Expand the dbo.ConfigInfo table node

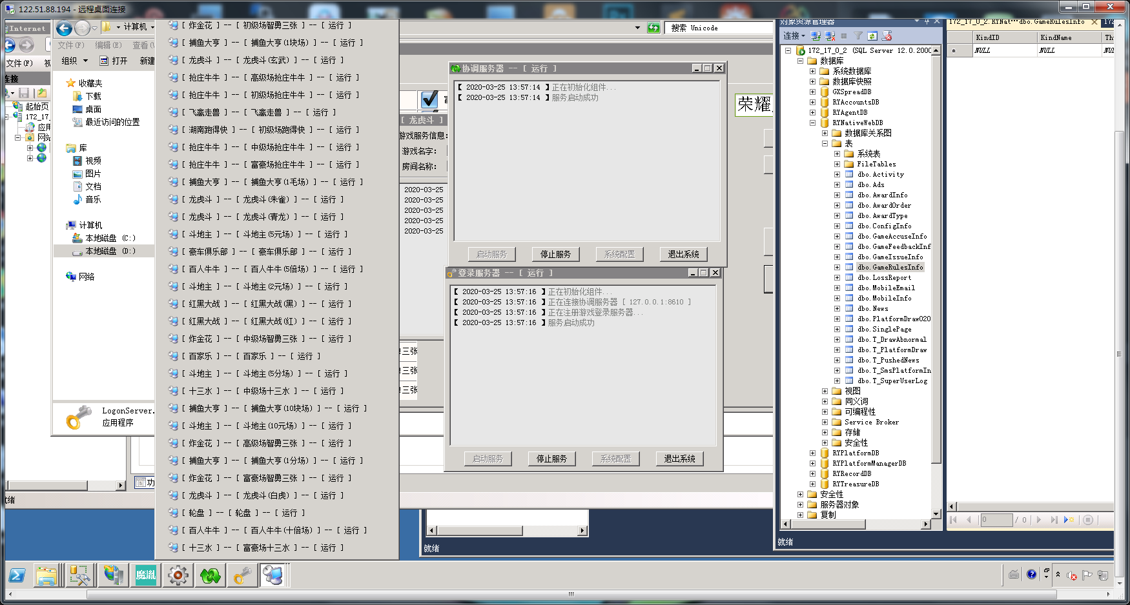pyautogui.click(x=837, y=226)
